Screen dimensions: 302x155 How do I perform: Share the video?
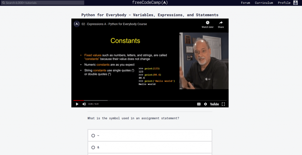pyautogui.click(x=221, y=25)
